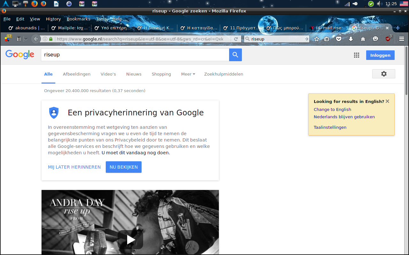Click the Pocket icon in toolbar
The height and width of the screenshot is (255, 409).
coord(338,39)
